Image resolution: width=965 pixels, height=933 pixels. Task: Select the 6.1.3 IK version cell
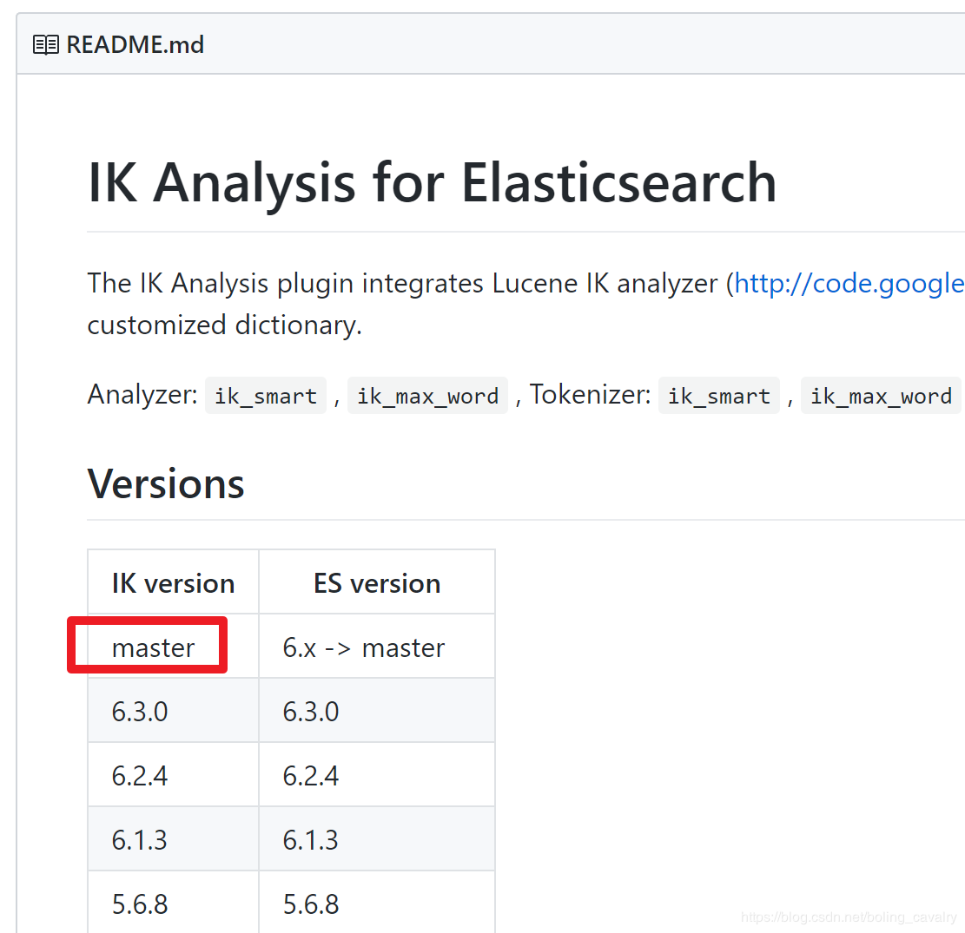pos(174,839)
